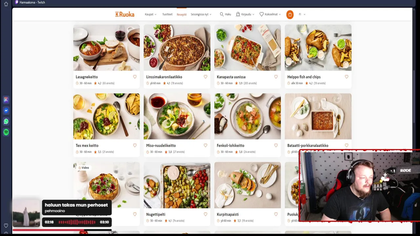This screenshot has height=236, width=420.
Task: Open the Kanapasta uunissa recipe photo
Action: pyautogui.click(x=247, y=48)
